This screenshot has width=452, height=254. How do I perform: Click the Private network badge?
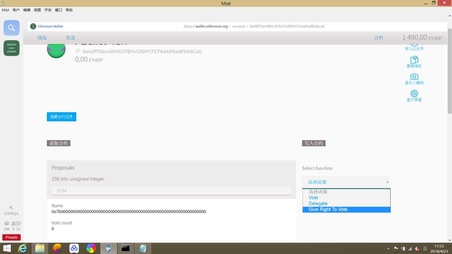tap(11, 237)
